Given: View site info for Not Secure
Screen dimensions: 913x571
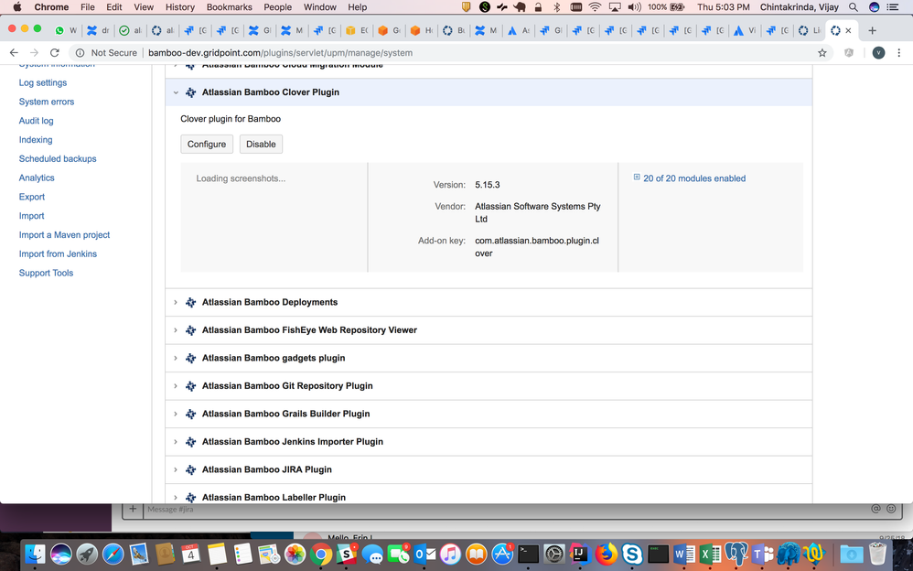Looking at the screenshot, I should coord(106,53).
